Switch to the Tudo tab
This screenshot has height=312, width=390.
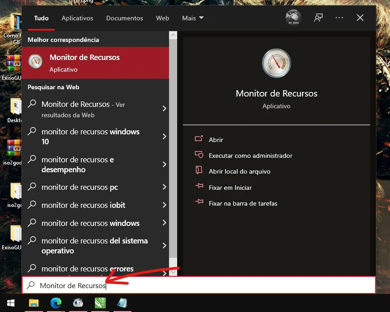click(x=41, y=18)
